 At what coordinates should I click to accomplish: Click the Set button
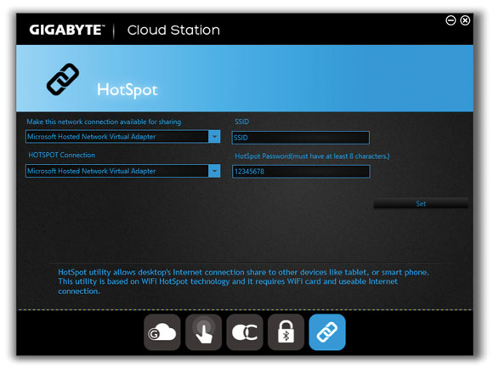[421, 203]
